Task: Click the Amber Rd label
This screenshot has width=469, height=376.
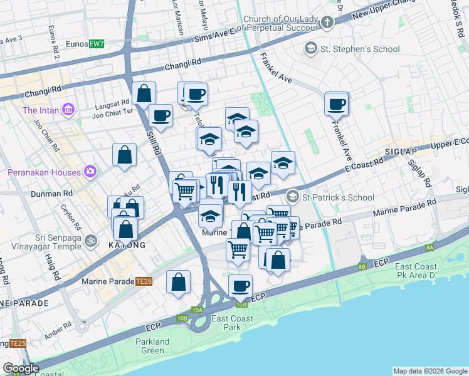Action: point(58,331)
